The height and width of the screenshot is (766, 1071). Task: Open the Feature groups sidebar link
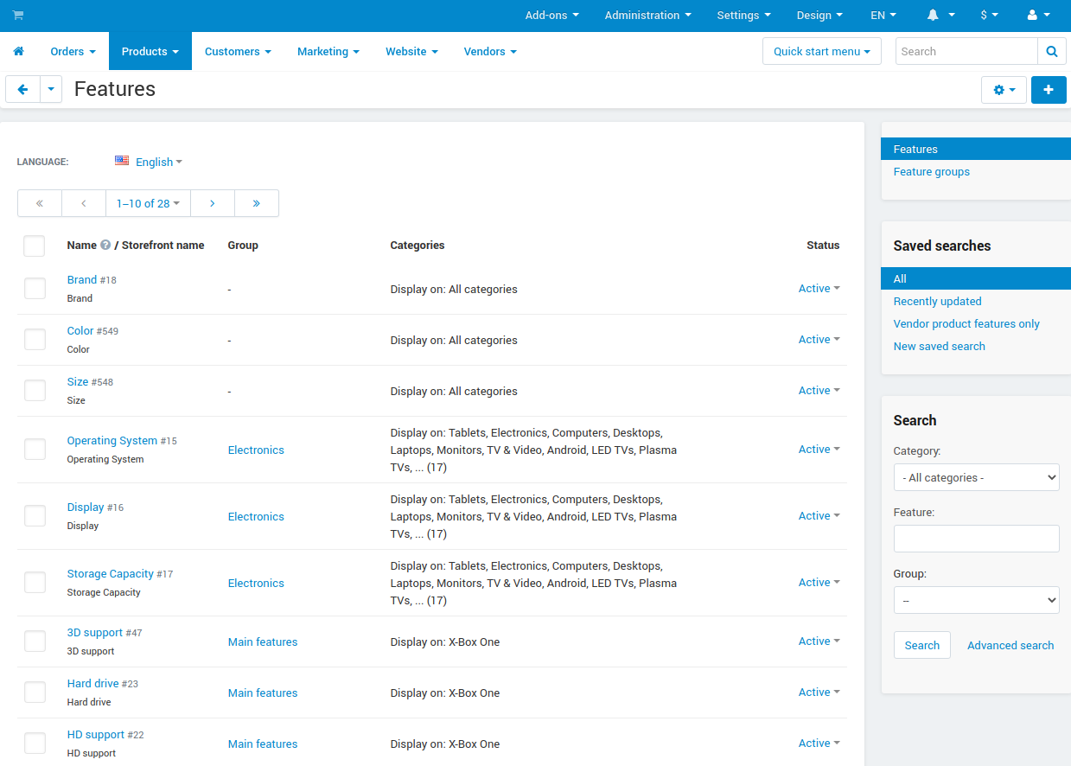coord(931,172)
